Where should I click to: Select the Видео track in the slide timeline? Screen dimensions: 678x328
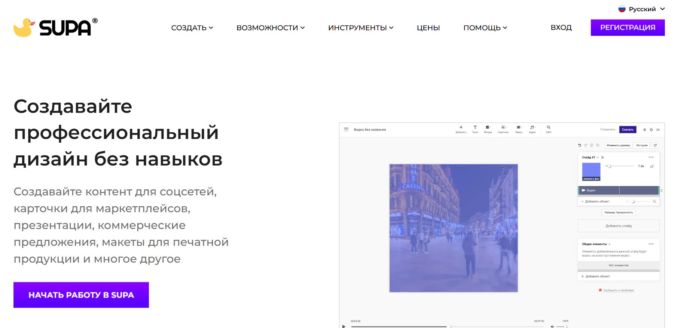coord(619,191)
